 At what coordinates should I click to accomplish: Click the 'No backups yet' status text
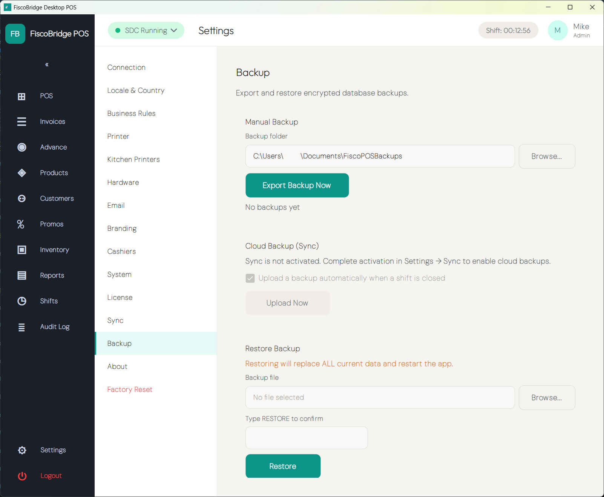pyautogui.click(x=273, y=207)
